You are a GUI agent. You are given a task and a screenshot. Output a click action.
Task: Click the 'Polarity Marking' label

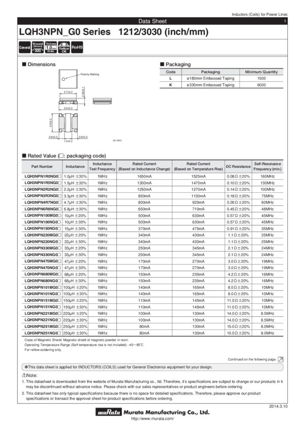click(x=90, y=74)
